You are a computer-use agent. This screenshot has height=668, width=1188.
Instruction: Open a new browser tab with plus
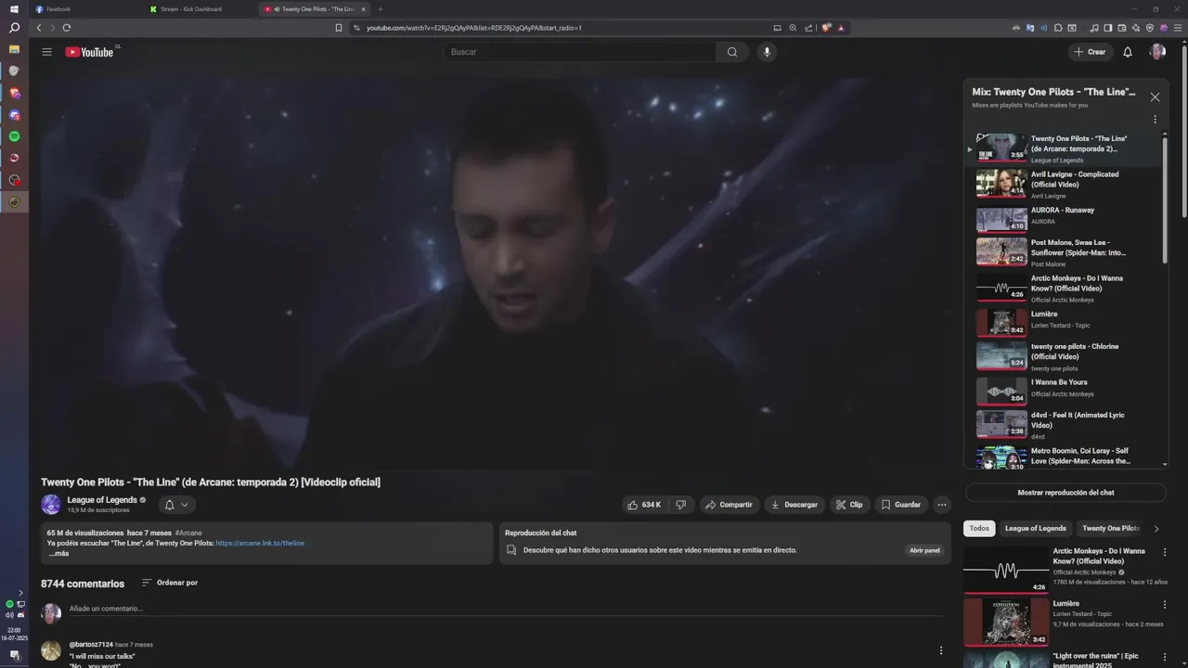click(380, 9)
